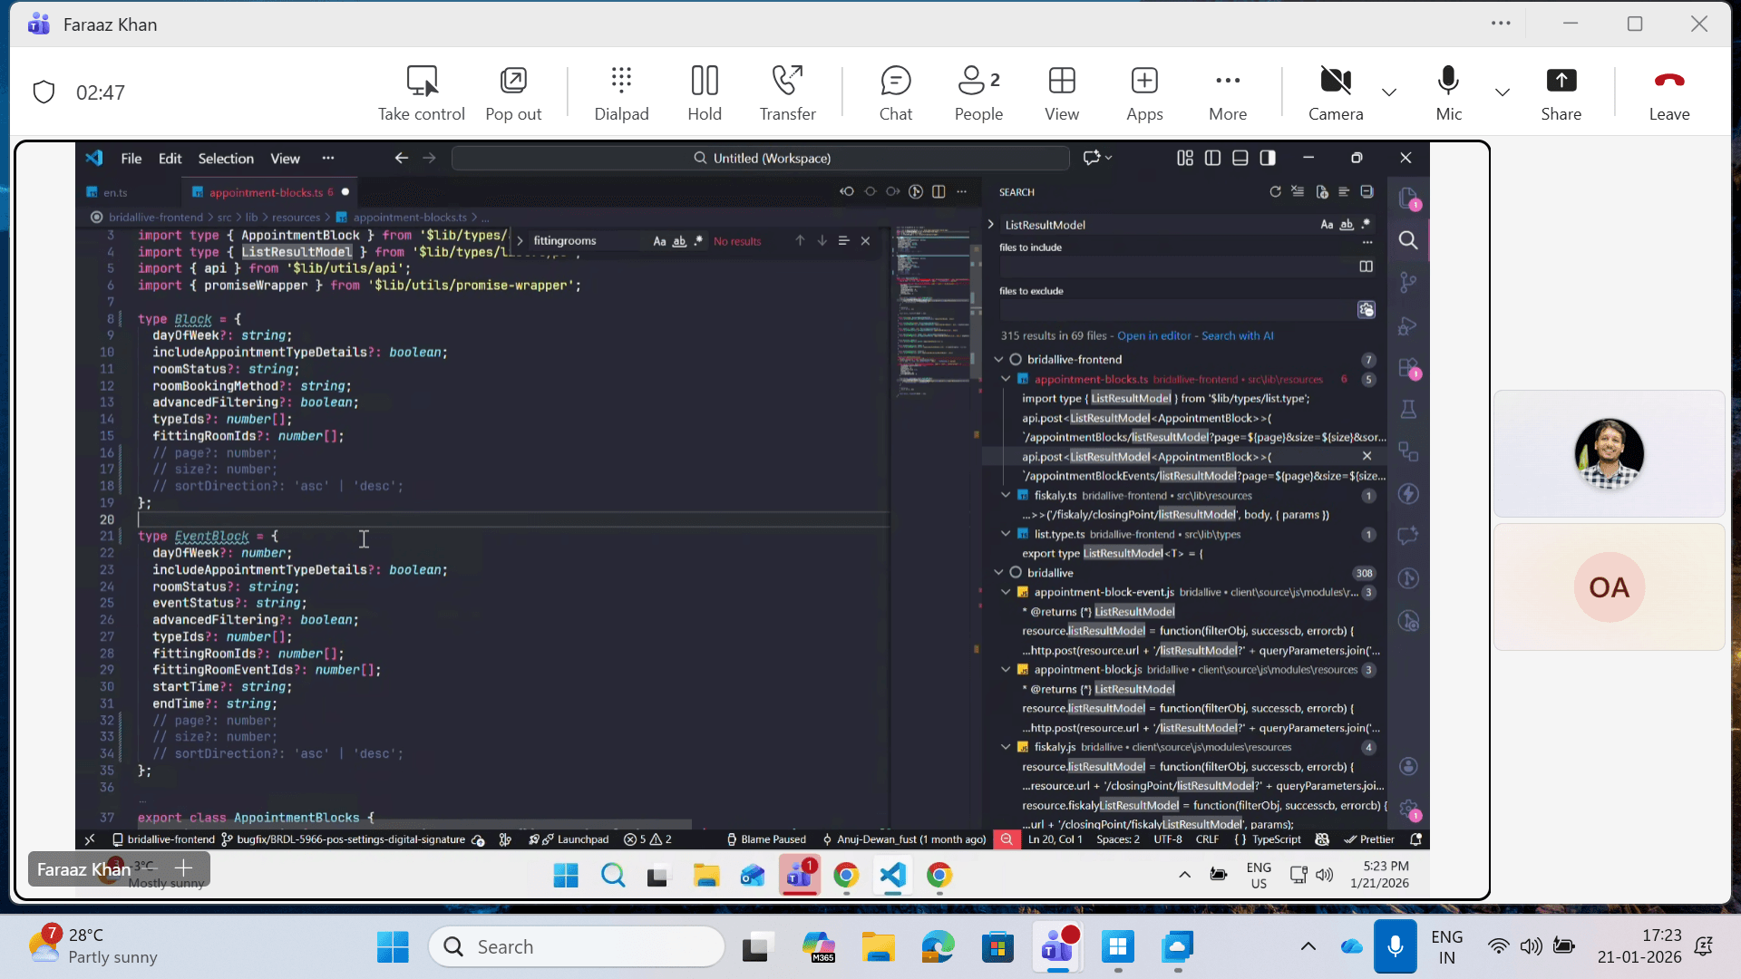
Task: Collapse all search results
Action: pos(1367,192)
